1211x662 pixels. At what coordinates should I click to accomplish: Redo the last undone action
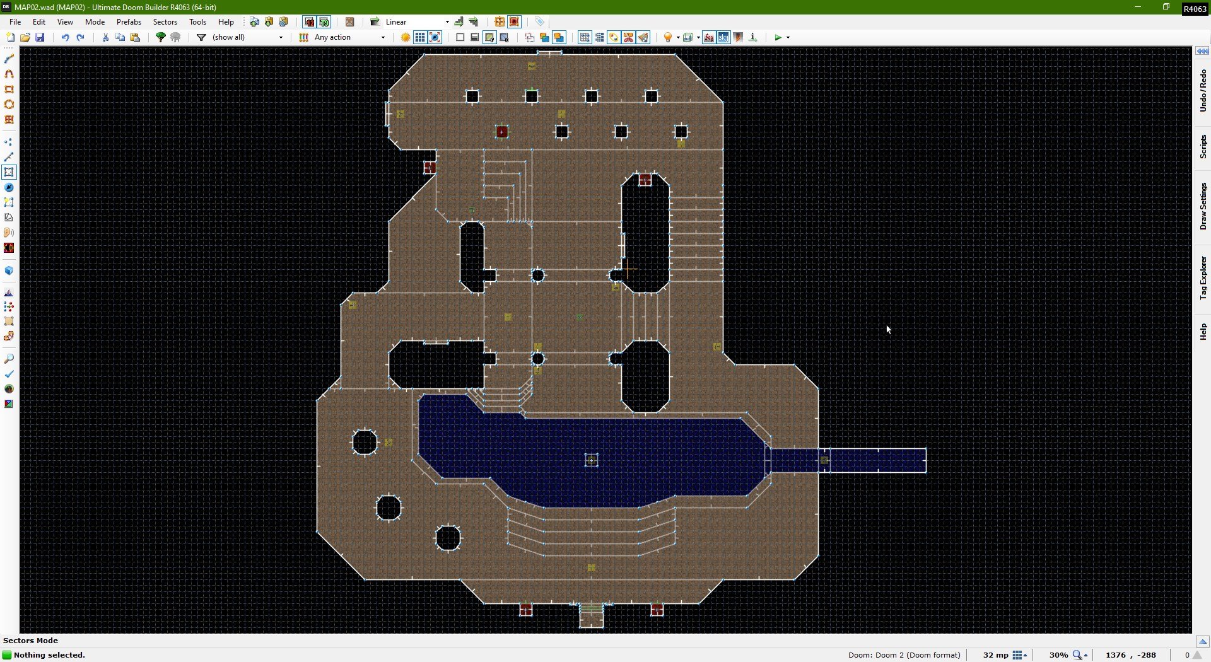click(80, 37)
